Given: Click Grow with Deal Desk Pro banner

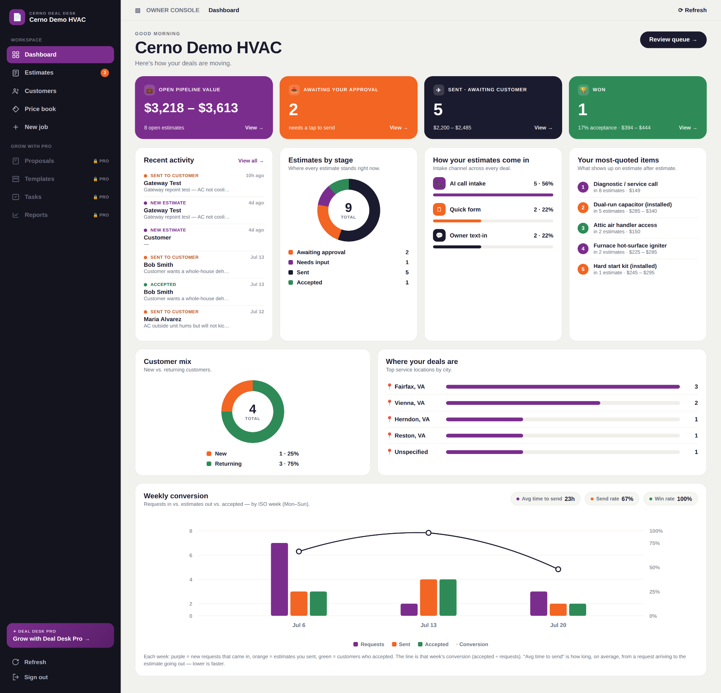Looking at the screenshot, I should (60, 635).
